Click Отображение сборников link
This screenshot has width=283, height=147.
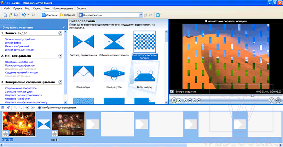[x=19, y=62]
